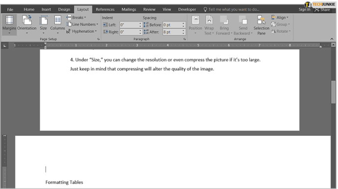Open the Rotate dropdown

(x=281, y=31)
